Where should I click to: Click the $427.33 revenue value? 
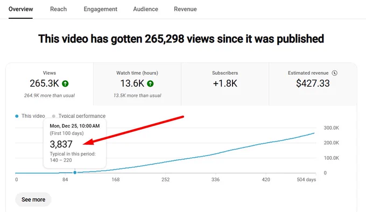point(313,83)
